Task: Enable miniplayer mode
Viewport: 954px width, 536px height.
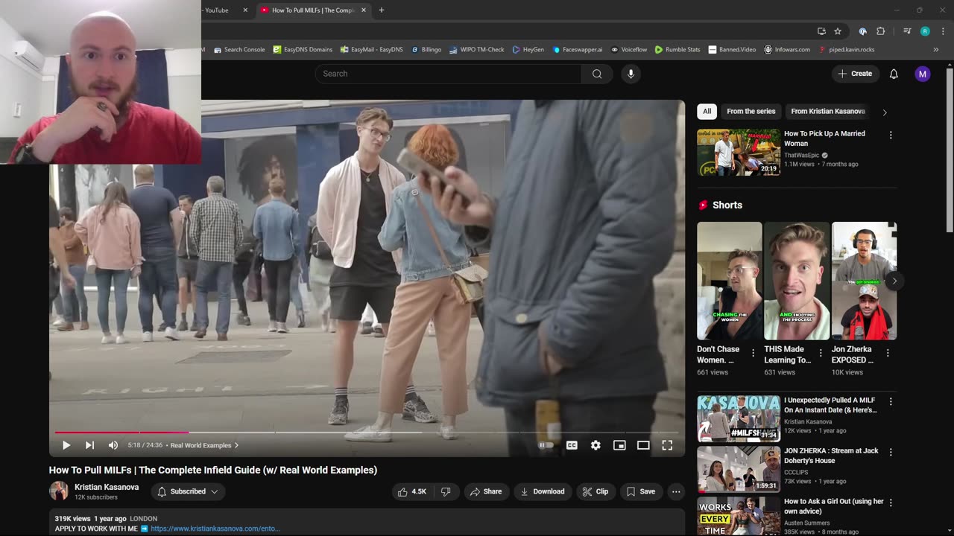Action: tap(619, 445)
